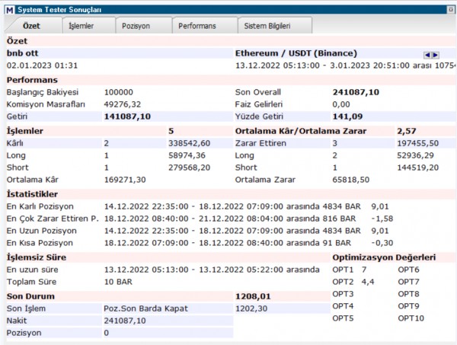Open the Performans tab

pyautogui.click(x=205, y=26)
